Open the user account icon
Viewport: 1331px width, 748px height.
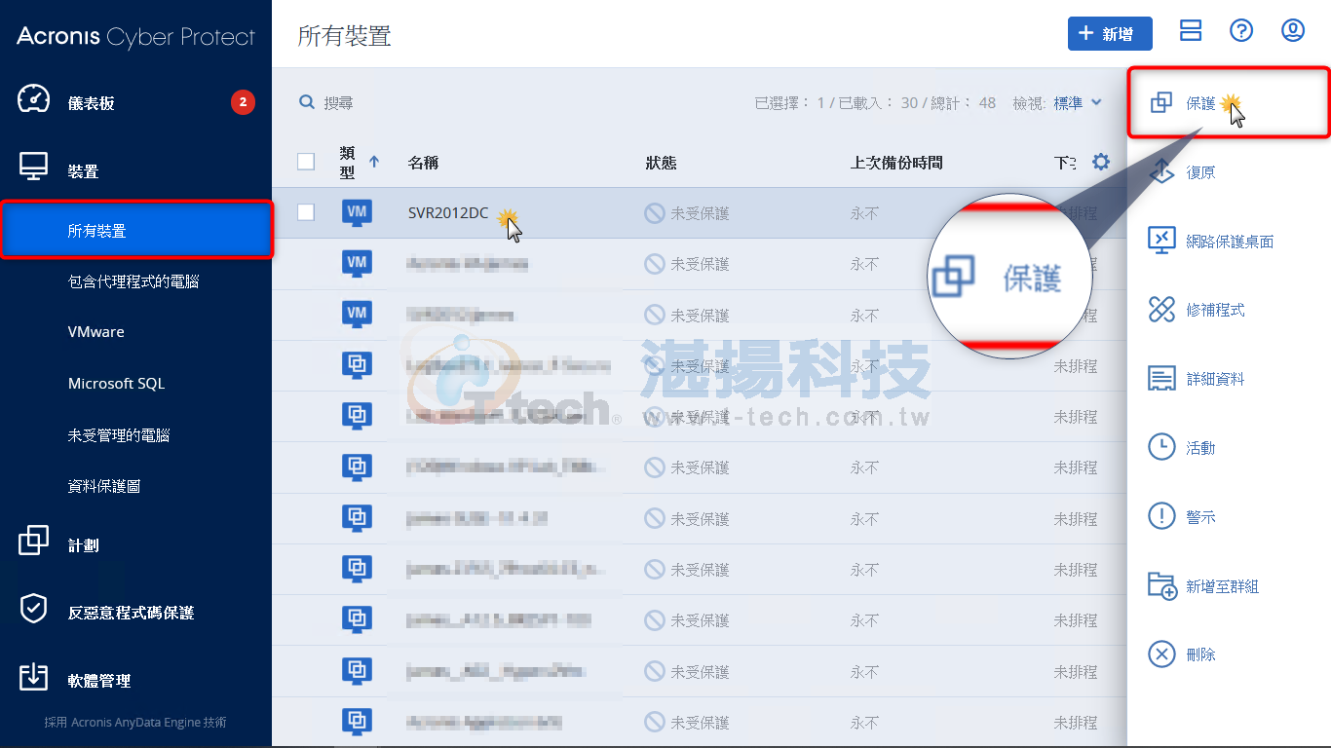(1292, 31)
